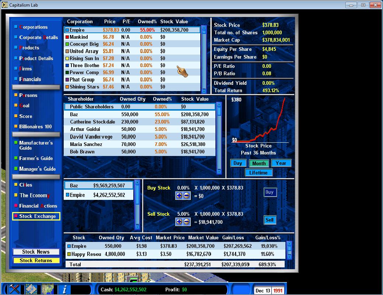This screenshot has height=295, width=383.
Task: Switch stock chart to Year view
Action: coord(281,163)
